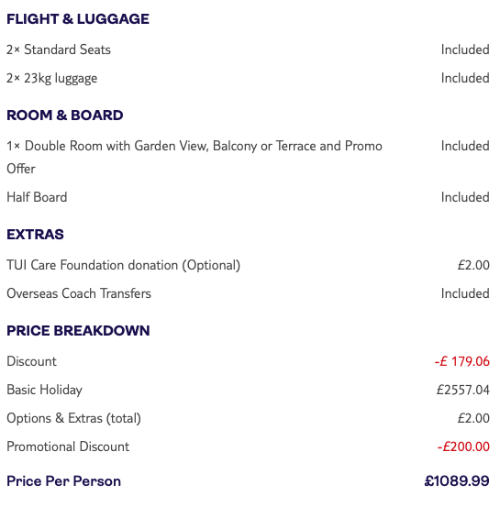
Task: Click the -£200.00 Promotional Discount value
Action: [463, 446]
